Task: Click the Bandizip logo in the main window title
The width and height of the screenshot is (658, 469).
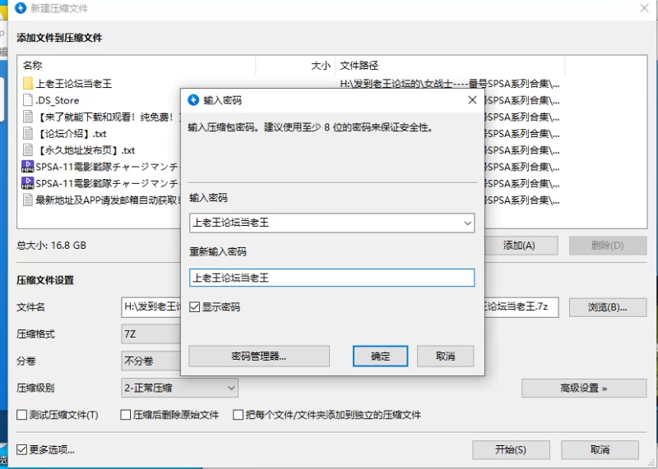Action: click(20, 8)
